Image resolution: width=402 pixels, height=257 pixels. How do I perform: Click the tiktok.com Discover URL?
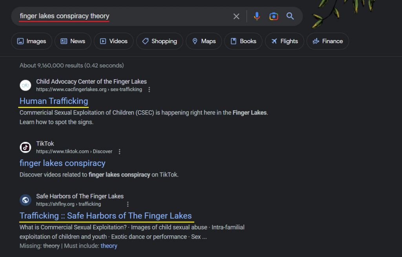pos(74,151)
